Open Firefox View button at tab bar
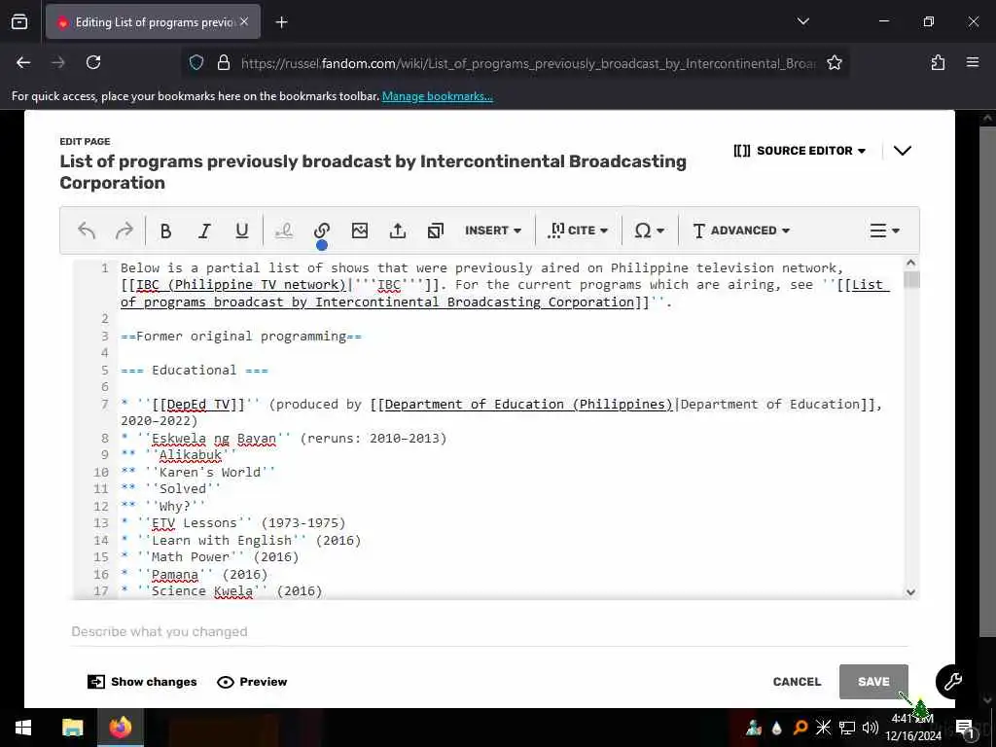996x747 pixels. coord(19,22)
